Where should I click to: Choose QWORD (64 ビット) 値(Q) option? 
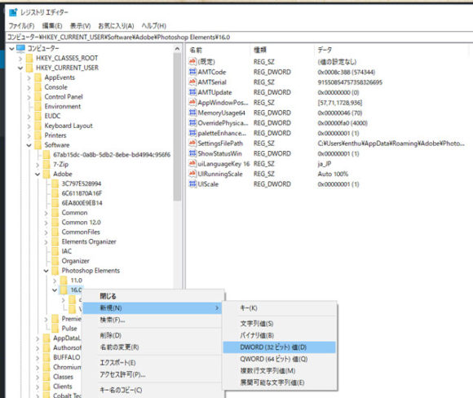[x=280, y=359]
